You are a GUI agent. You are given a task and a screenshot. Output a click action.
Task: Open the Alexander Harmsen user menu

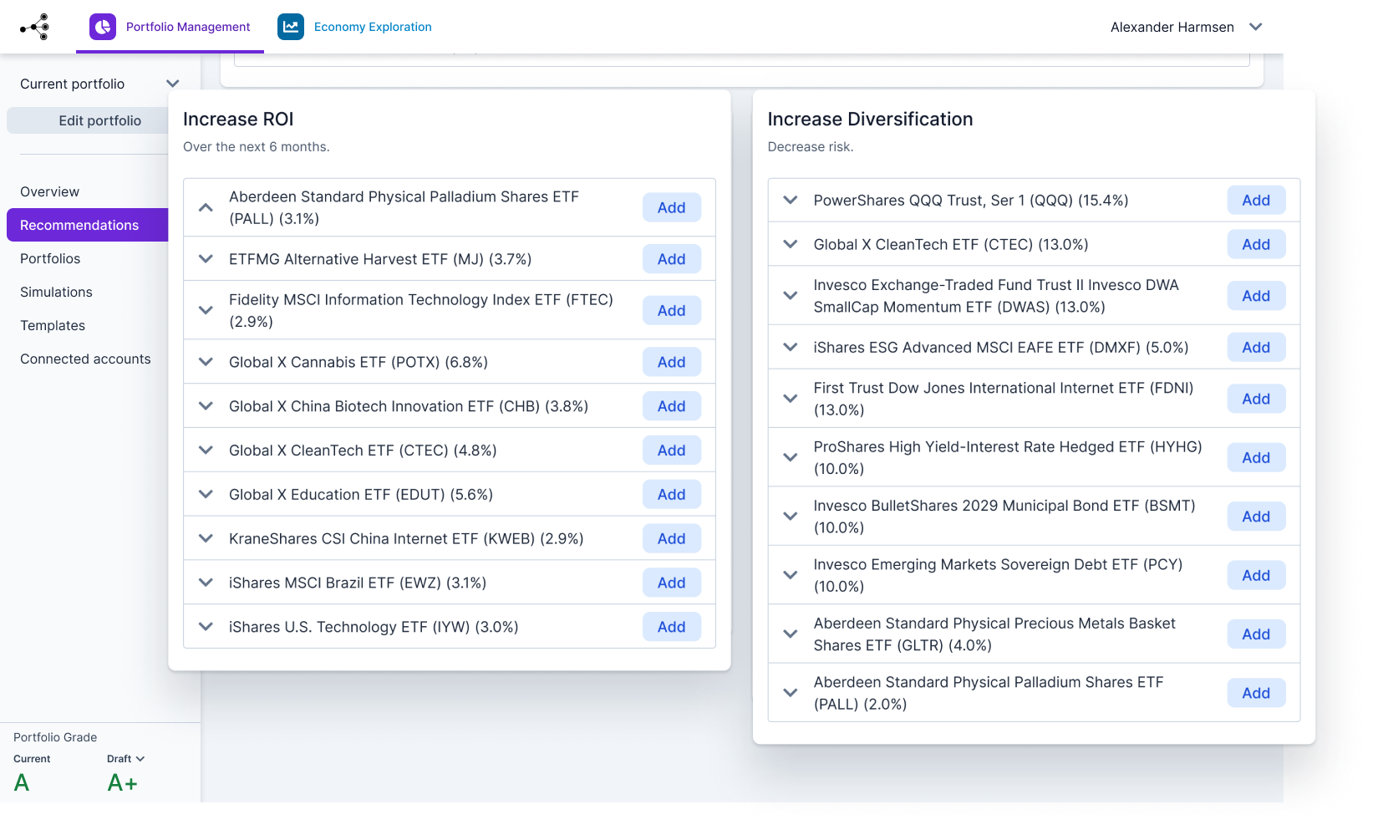(x=1186, y=27)
